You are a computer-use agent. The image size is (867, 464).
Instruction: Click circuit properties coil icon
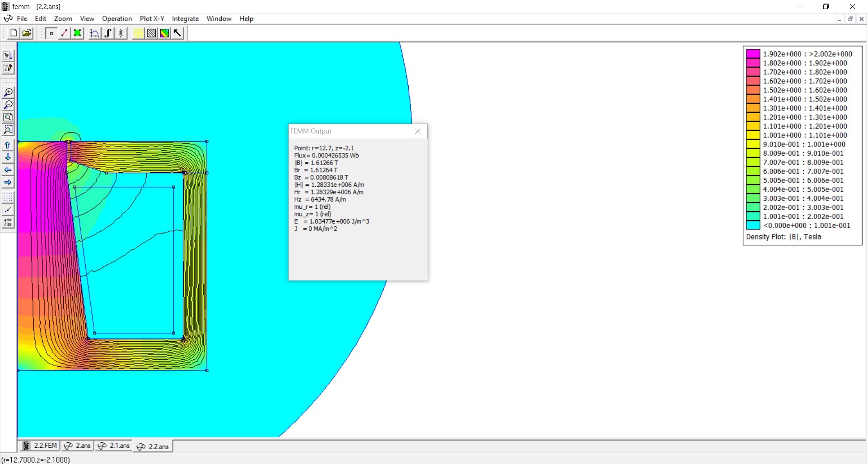tap(121, 33)
